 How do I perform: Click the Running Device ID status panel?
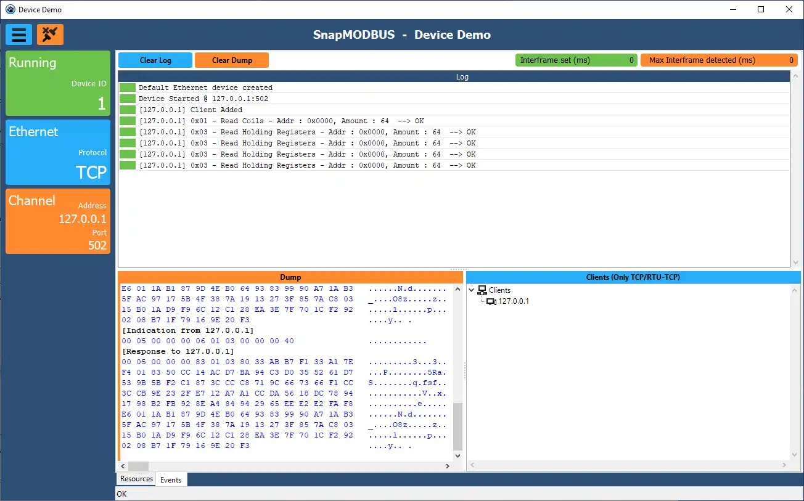58,83
